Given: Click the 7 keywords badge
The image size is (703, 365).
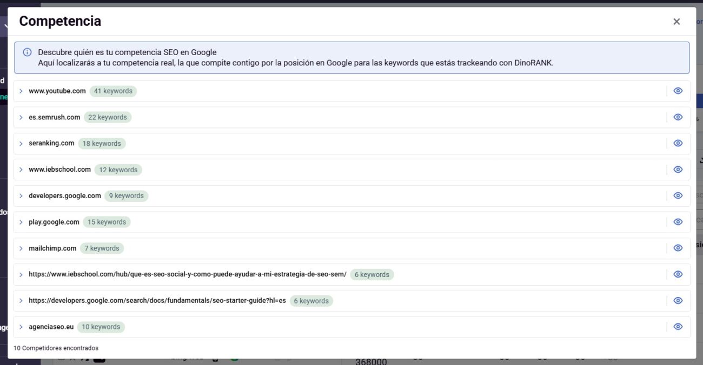Looking at the screenshot, I should (102, 248).
